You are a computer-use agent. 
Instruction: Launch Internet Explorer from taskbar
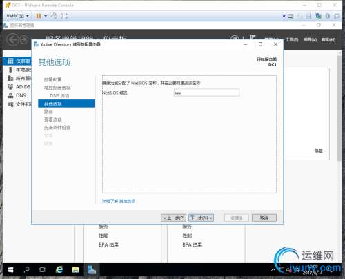[x=59, y=269]
